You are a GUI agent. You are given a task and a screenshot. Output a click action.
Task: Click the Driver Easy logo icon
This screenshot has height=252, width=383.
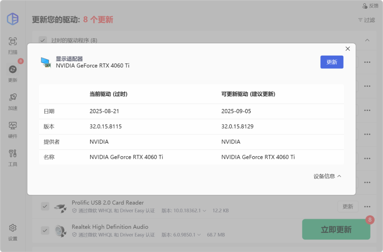pyautogui.click(x=13, y=19)
